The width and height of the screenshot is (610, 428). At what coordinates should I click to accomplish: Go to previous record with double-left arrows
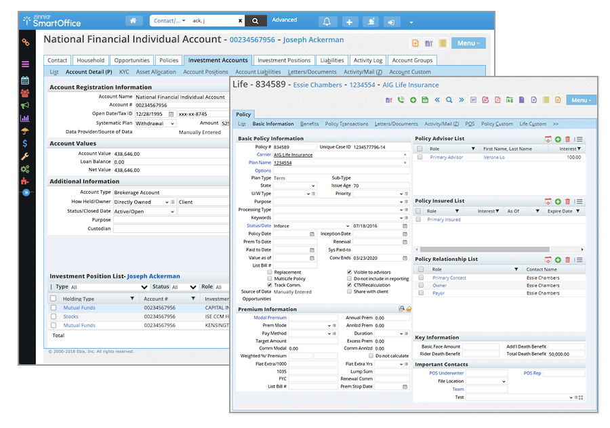coord(437,100)
